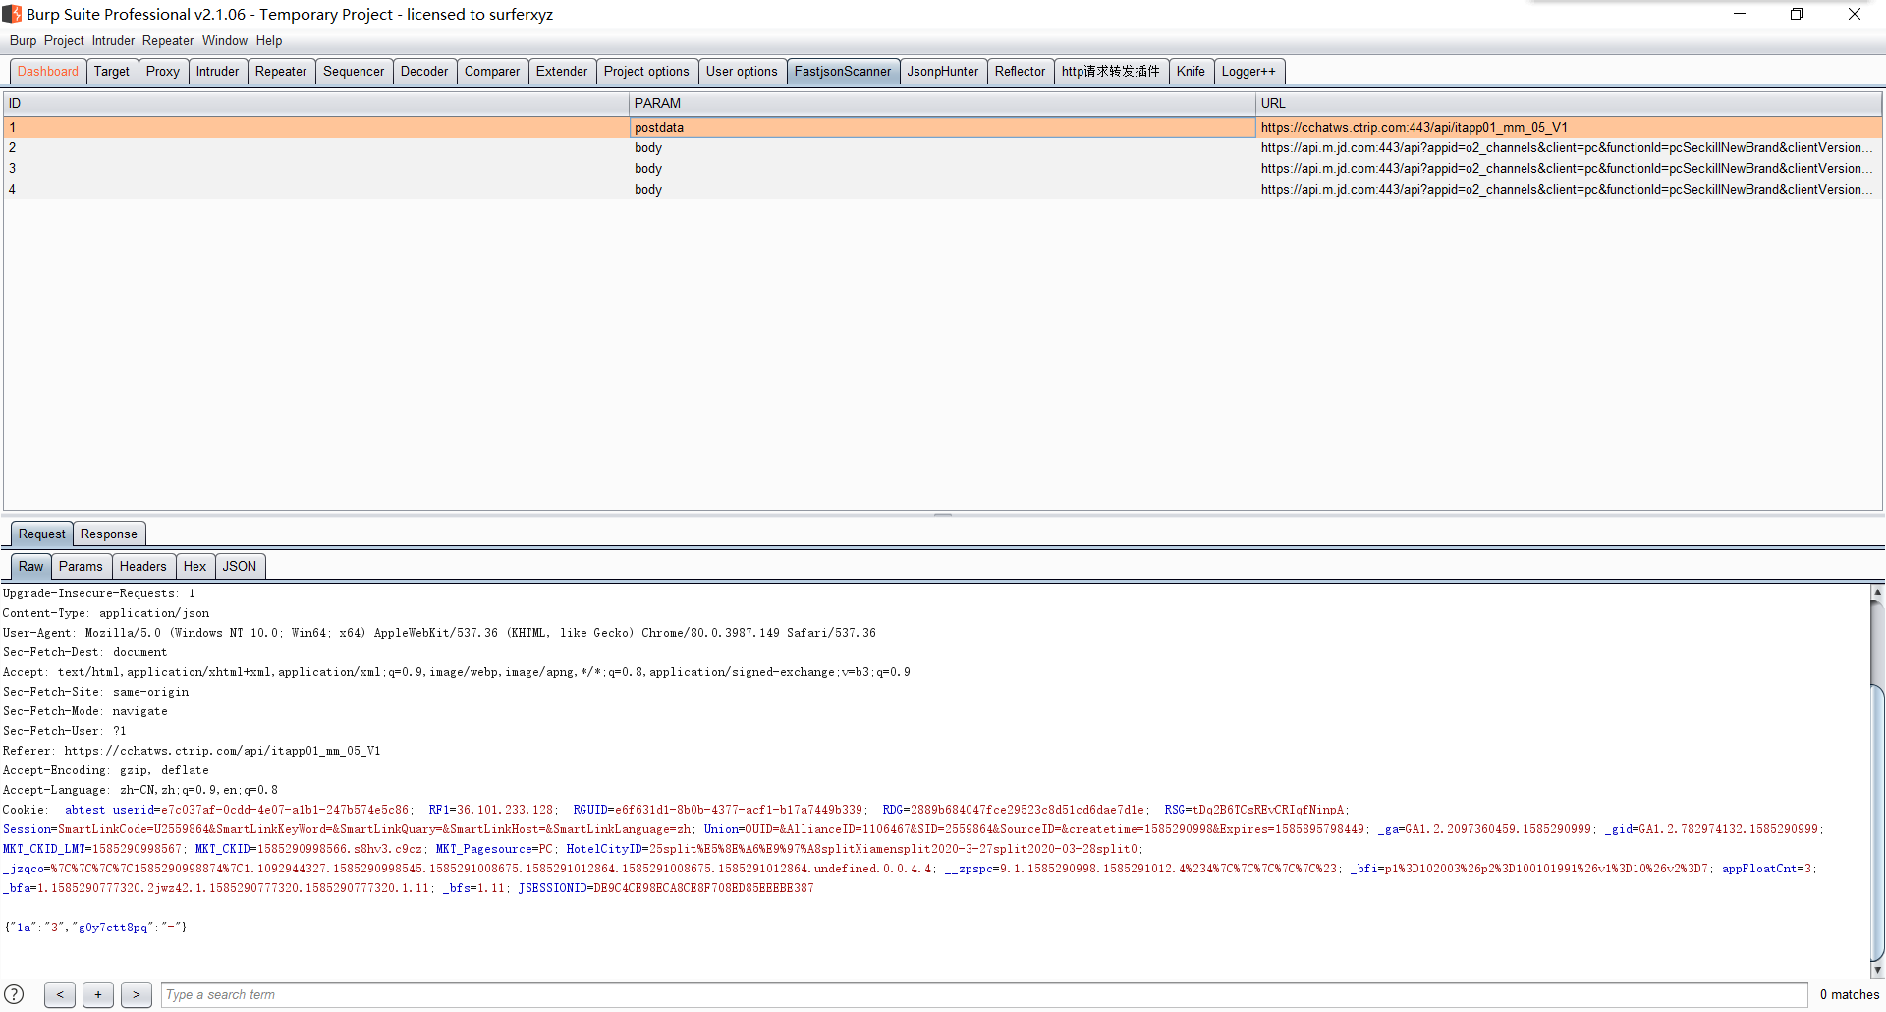
Task: Open the Project menu
Action: [64, 40]
